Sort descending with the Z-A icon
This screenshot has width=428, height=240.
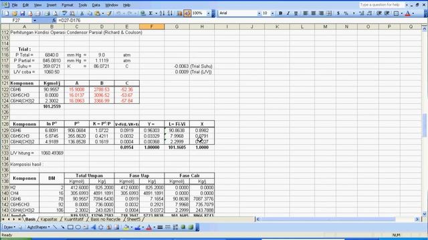click(170, 13)
